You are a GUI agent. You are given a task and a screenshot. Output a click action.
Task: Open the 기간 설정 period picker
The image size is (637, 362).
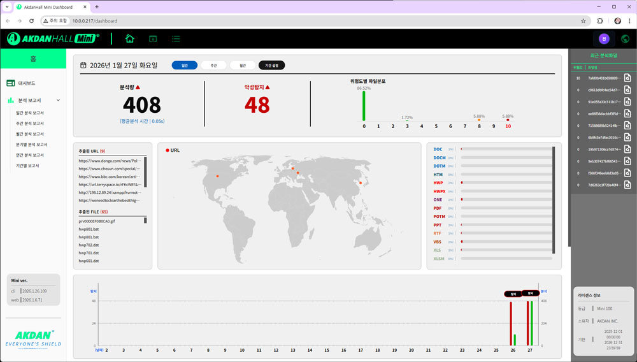[272, 65]
